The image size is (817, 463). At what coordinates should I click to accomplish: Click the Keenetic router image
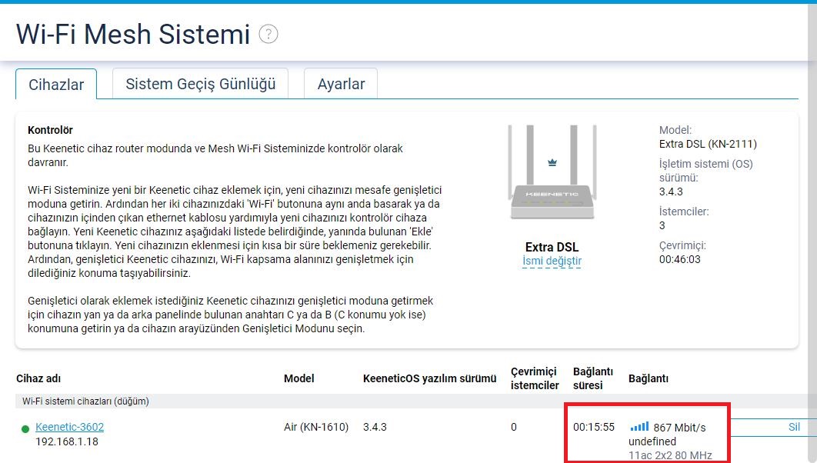click(x=552, y=172)
